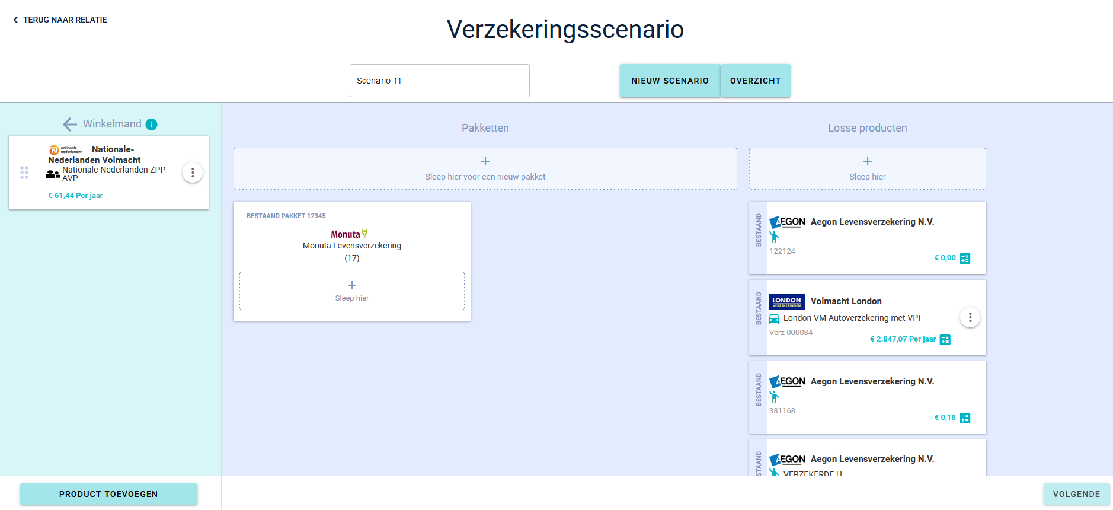
Task: Click Aegon logo on policy 381168
Action: 787,382
